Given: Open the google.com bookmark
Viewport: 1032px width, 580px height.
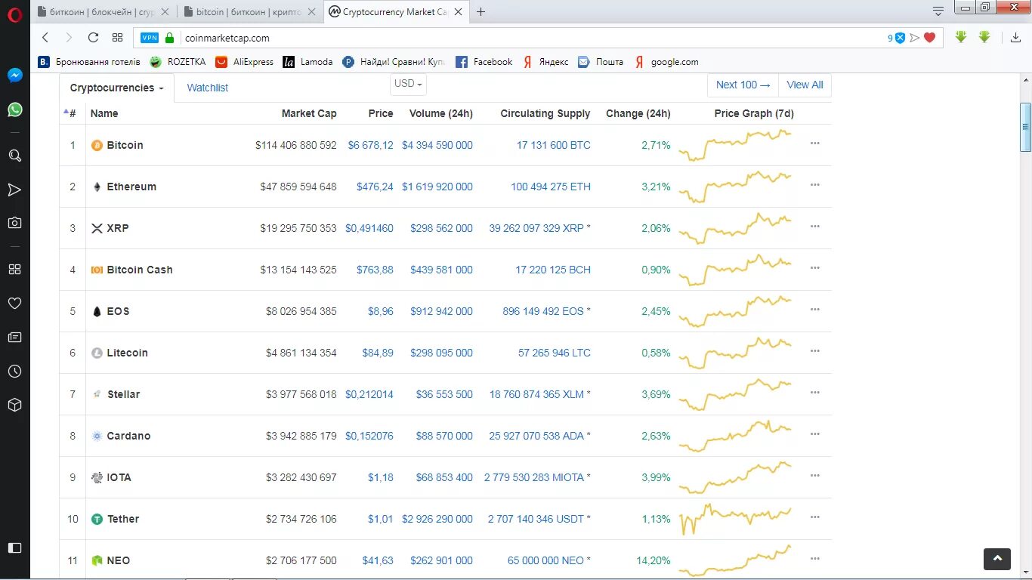Looking at the screenshot, I should tap(667, 62).
